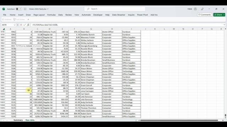This screenshot has width=227, height=127.
Task: Click cell with name Cari Sayre
Action: click(x=91, y=94)
